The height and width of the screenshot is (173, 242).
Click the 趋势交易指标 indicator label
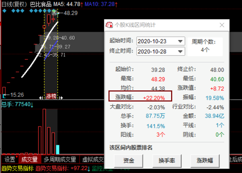[17, 169]
